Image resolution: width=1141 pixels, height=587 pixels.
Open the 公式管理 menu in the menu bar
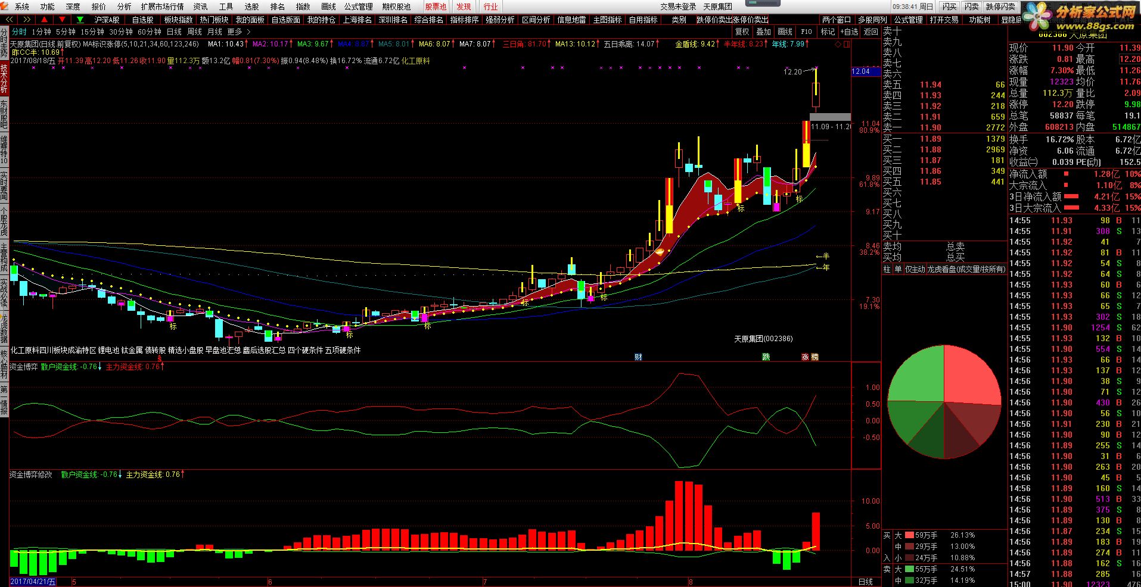[358, 7]
